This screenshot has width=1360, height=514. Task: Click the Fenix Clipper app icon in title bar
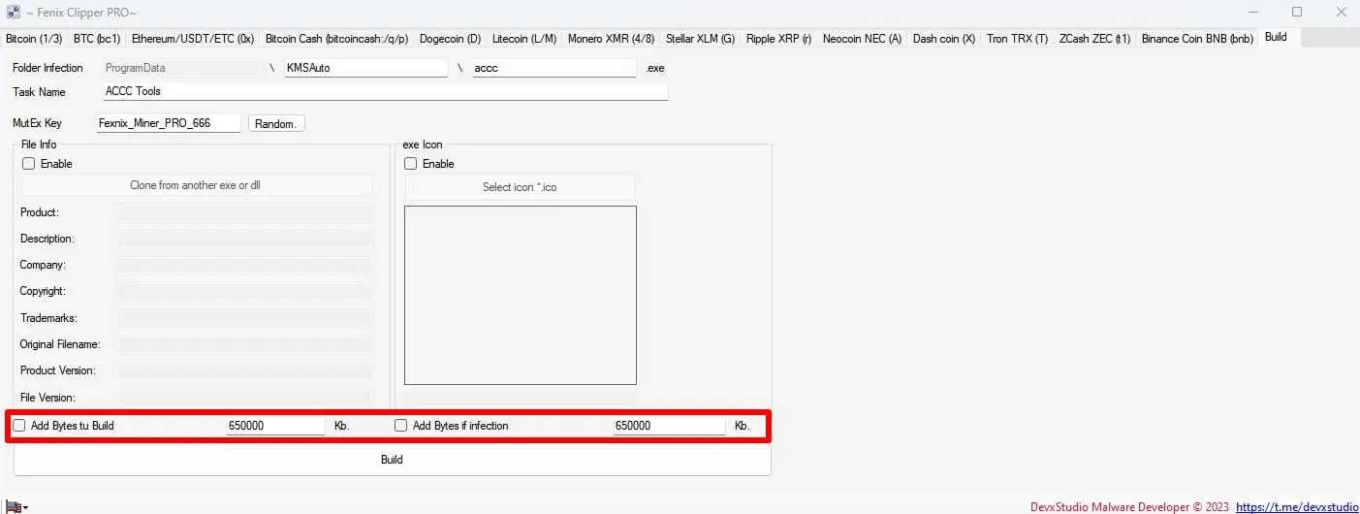click(x=14, y=13)
